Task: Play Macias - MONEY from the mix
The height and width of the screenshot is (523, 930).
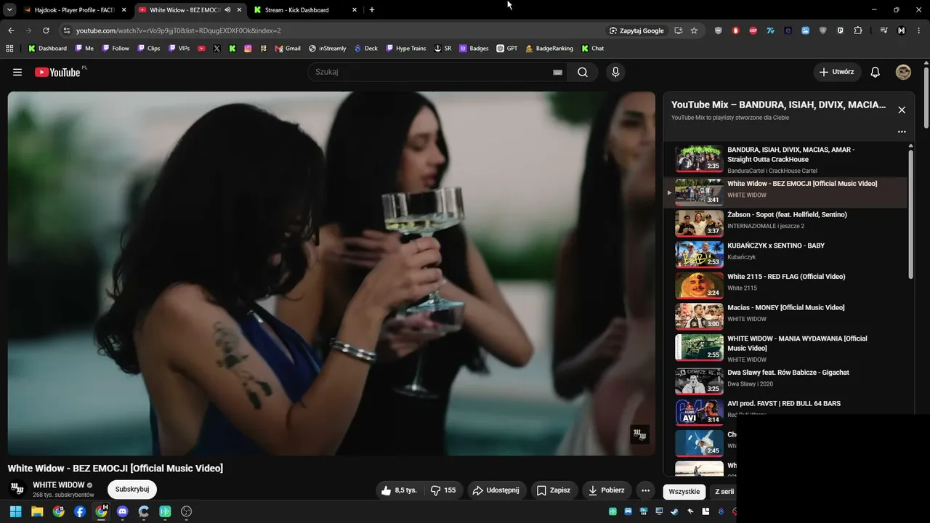Action: pos(786,317)
